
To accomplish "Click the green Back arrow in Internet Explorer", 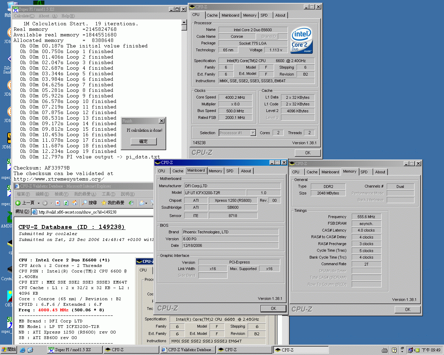I will (x=18, y=203).
